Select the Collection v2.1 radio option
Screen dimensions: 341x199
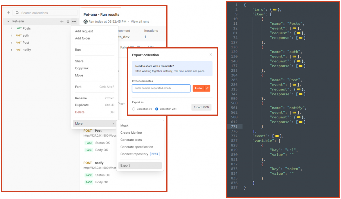tap(157, 109)
